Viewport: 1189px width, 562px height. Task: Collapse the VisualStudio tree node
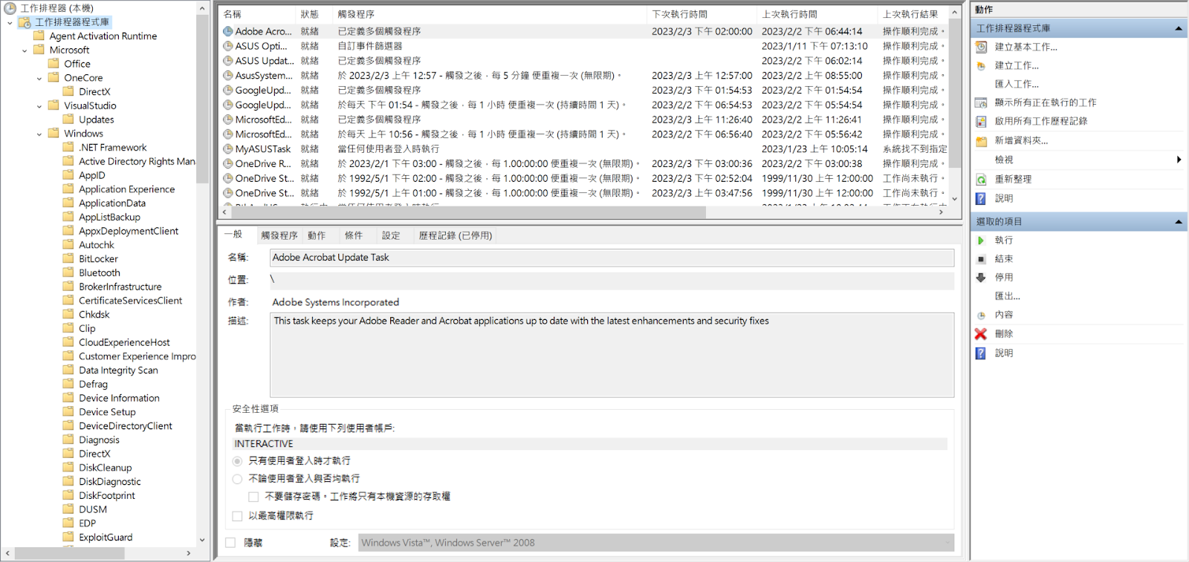(39, 106)
